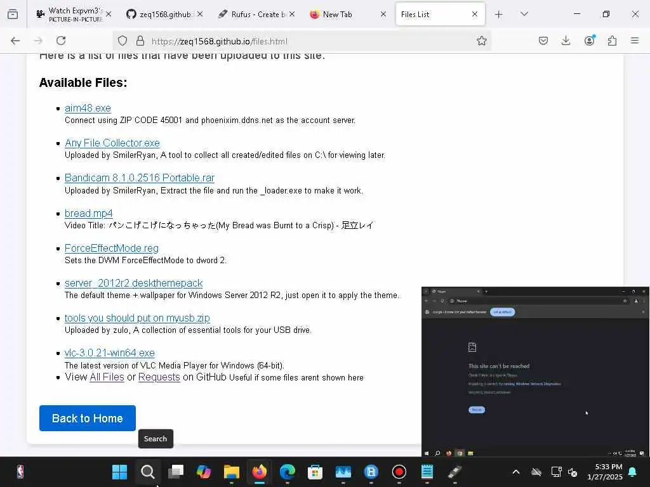The image size is (650, 487).
Task: Close the New Tab tab
Action: (x=383, y=15)
